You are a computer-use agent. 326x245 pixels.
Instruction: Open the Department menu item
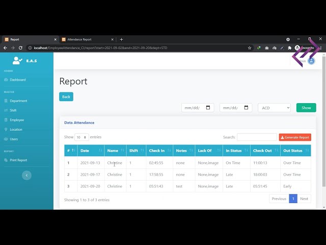(x=16, y=101)
